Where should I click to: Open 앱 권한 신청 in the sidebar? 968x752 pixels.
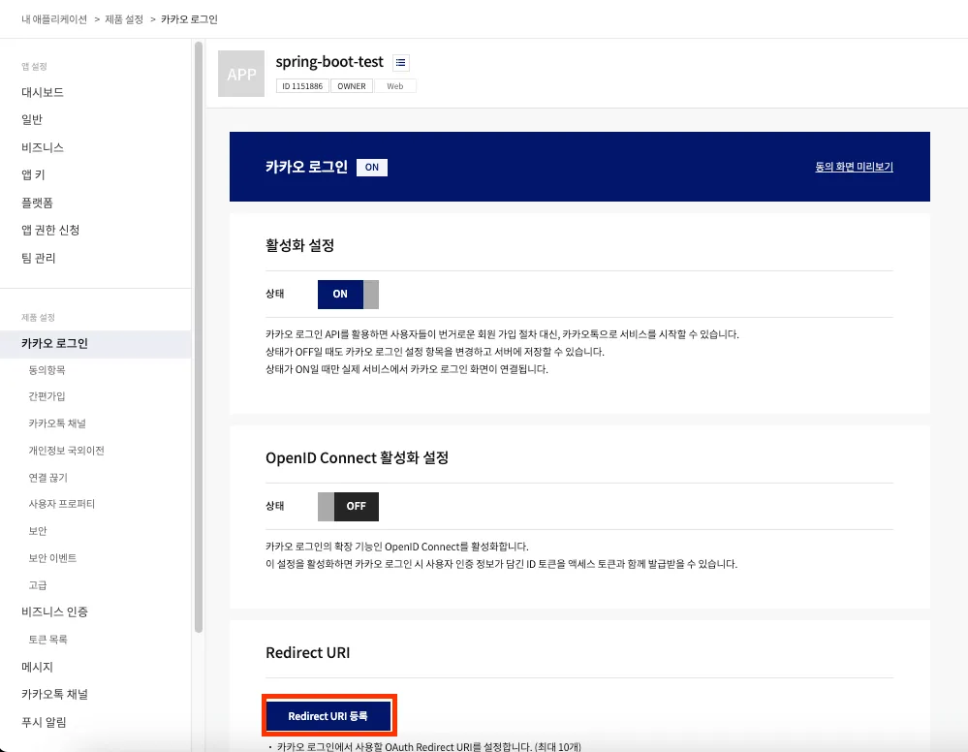tap(50, 230)
